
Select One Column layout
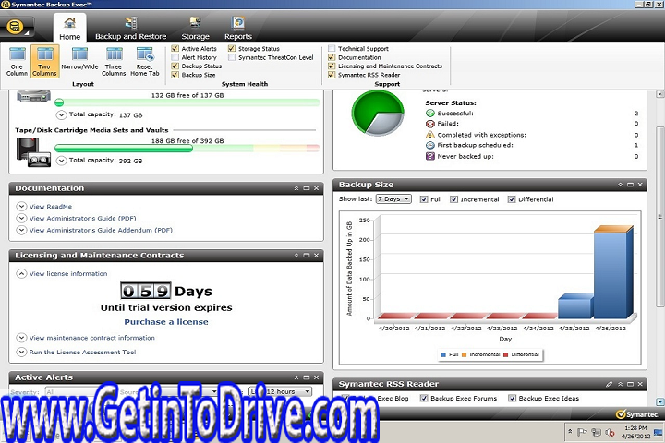pyautogui.click(x=17, y=62)
